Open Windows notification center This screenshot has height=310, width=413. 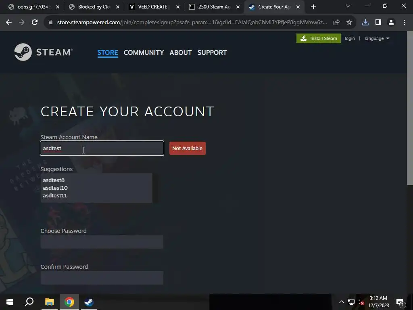point(400,302)
